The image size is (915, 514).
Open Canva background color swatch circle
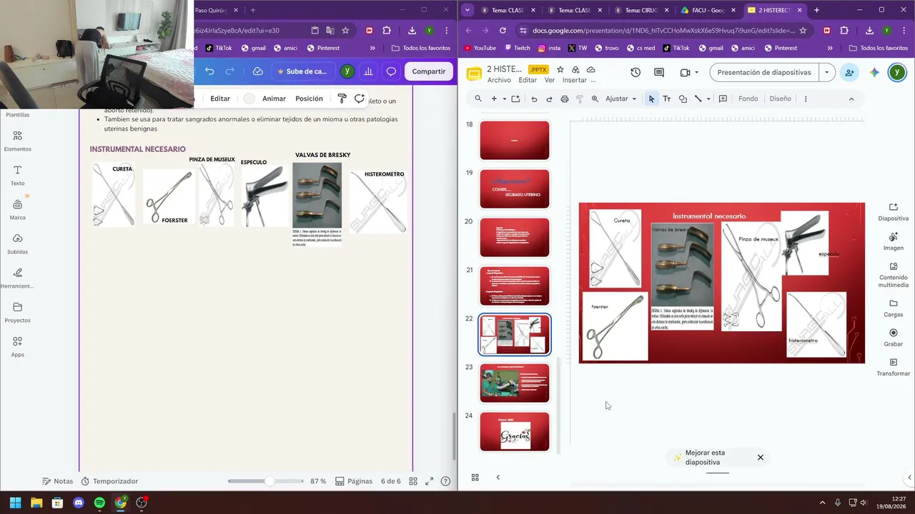249,99
